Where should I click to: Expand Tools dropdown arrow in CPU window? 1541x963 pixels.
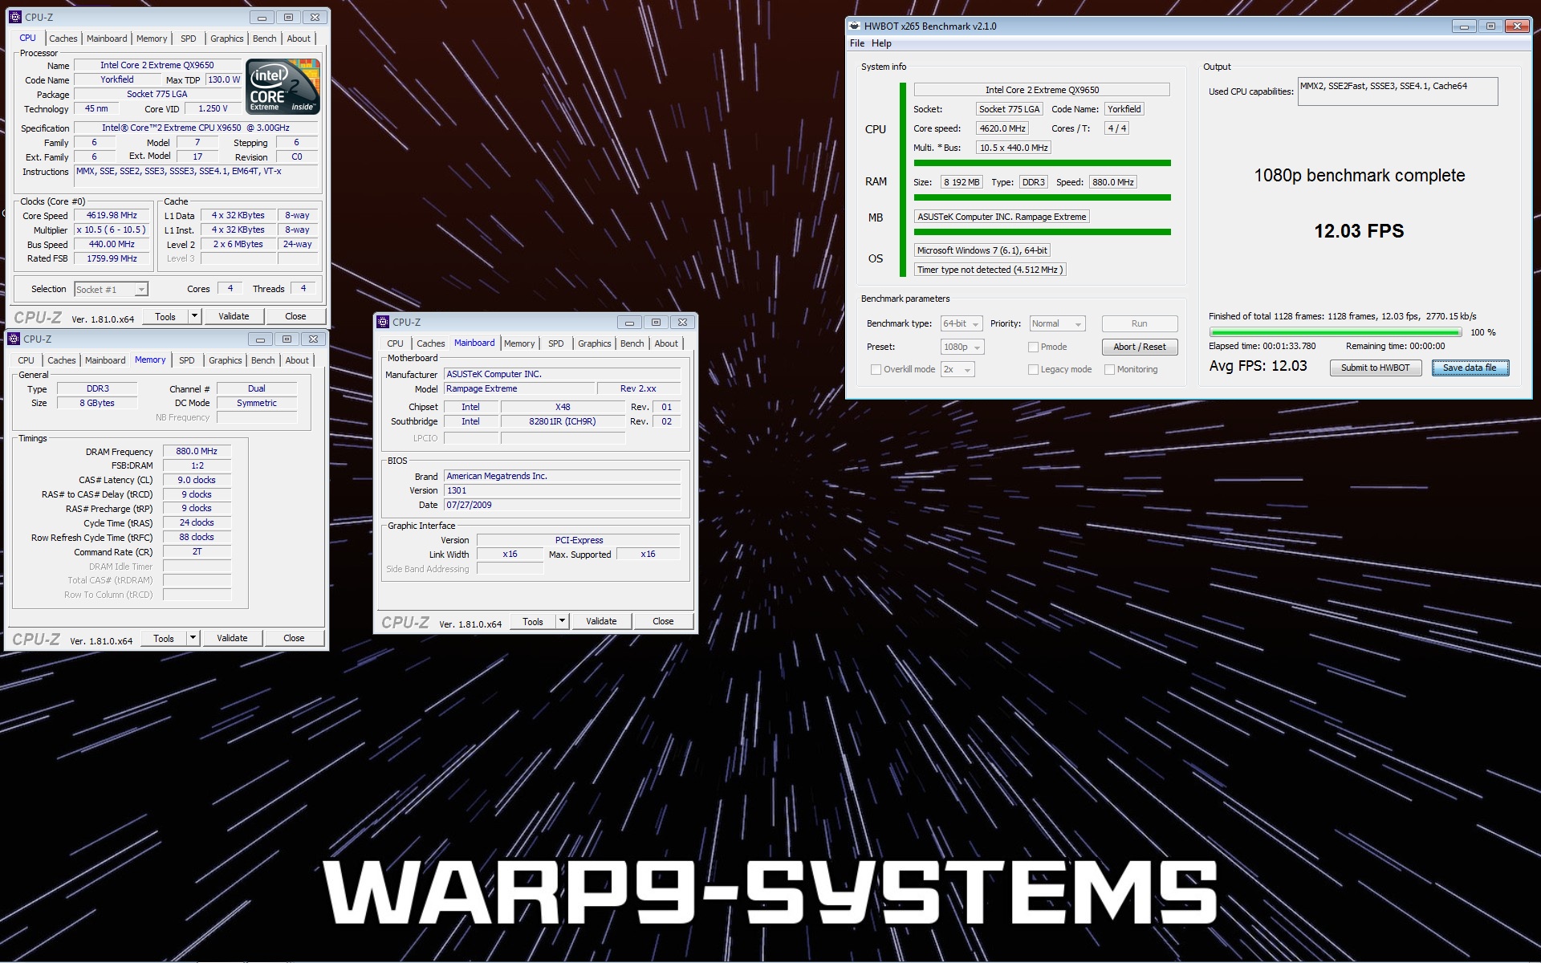pyautogui.click(x=194, y=316)
